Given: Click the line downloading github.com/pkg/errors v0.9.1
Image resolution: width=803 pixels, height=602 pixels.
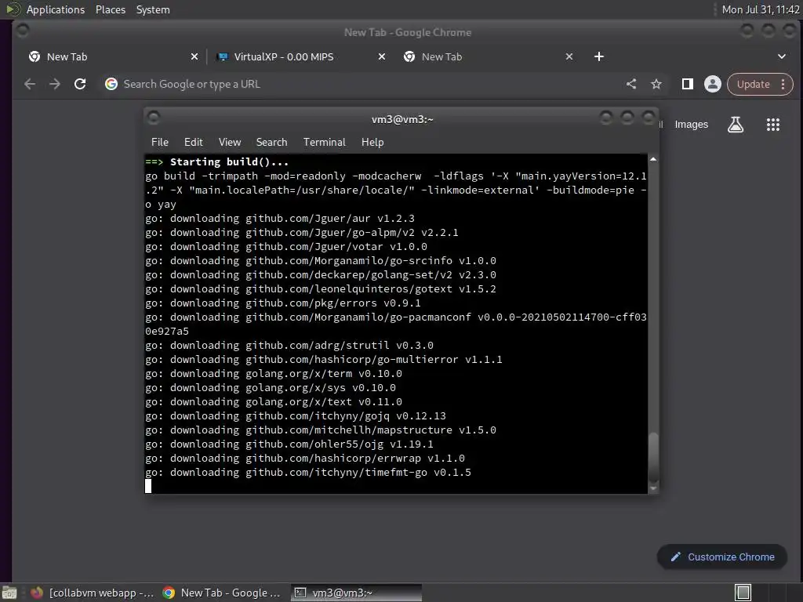Looking at the screenshot, I should click(282, 303).
